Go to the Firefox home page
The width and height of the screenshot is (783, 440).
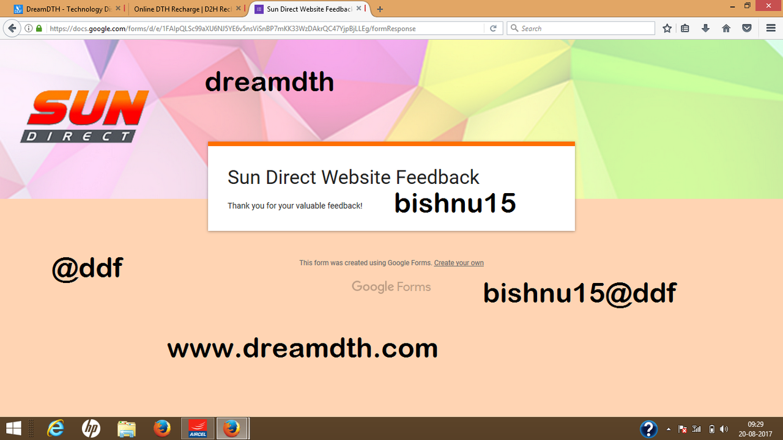point(726,28)
